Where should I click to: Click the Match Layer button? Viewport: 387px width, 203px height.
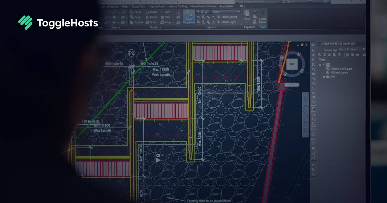[226, 22]
